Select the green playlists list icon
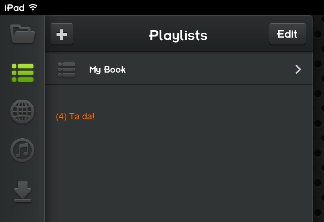The image size is (324, 222). (23, 73)
